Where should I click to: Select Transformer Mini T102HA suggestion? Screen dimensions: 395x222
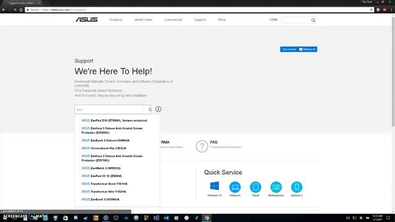(x=104, y=192)
